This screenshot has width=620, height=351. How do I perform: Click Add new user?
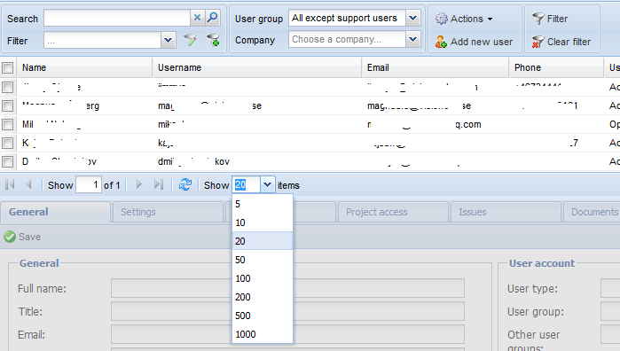[474, 42]
